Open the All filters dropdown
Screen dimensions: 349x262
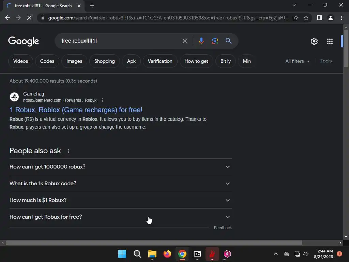[x=298, y=61]
